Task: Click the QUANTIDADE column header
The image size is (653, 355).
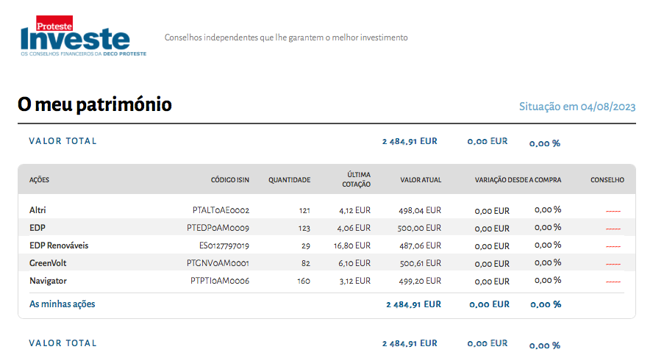Action: point(289,180)
